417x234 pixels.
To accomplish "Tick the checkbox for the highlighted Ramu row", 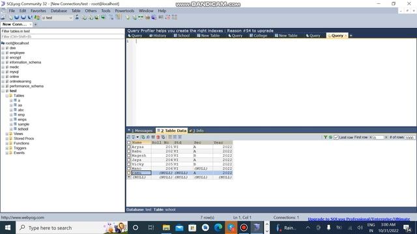I will 129,173.
